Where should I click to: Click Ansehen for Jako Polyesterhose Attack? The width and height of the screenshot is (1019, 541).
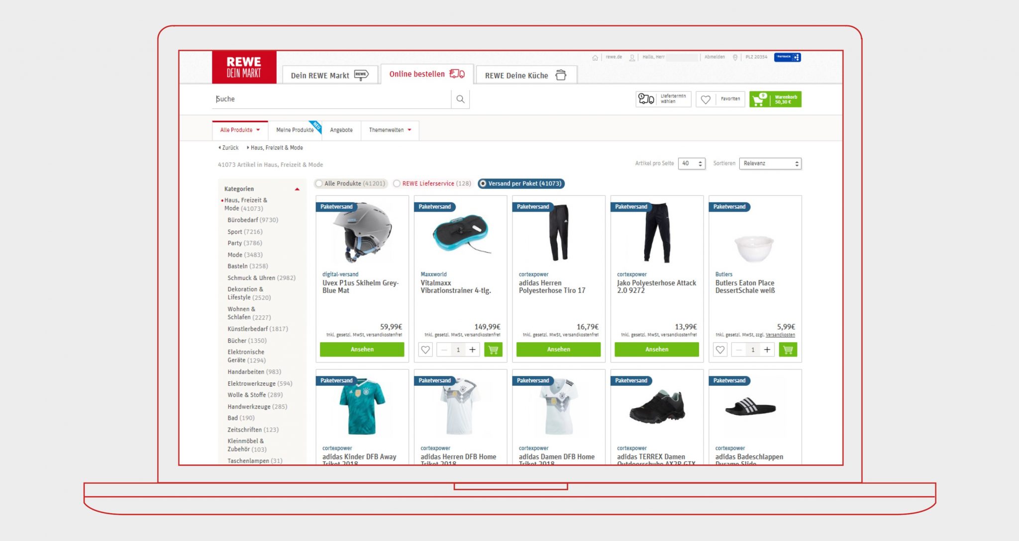pos(657,350)
